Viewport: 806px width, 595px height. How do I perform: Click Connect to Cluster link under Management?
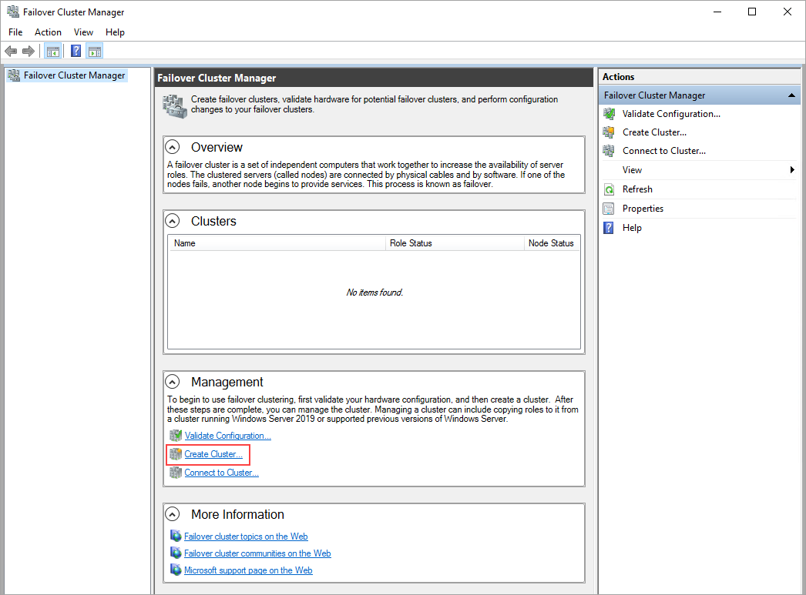[x=222, y=473]
